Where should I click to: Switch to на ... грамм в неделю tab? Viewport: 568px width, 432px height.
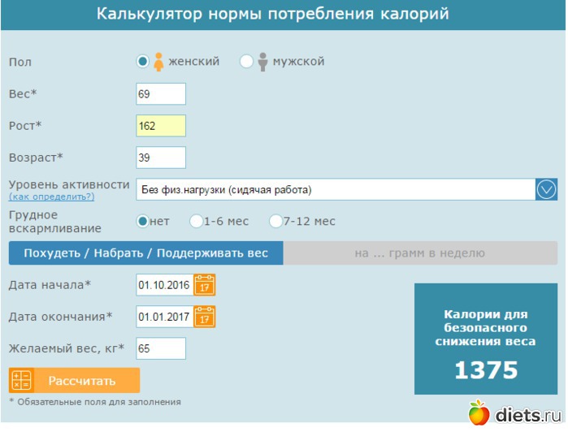[x=420, y=253]
